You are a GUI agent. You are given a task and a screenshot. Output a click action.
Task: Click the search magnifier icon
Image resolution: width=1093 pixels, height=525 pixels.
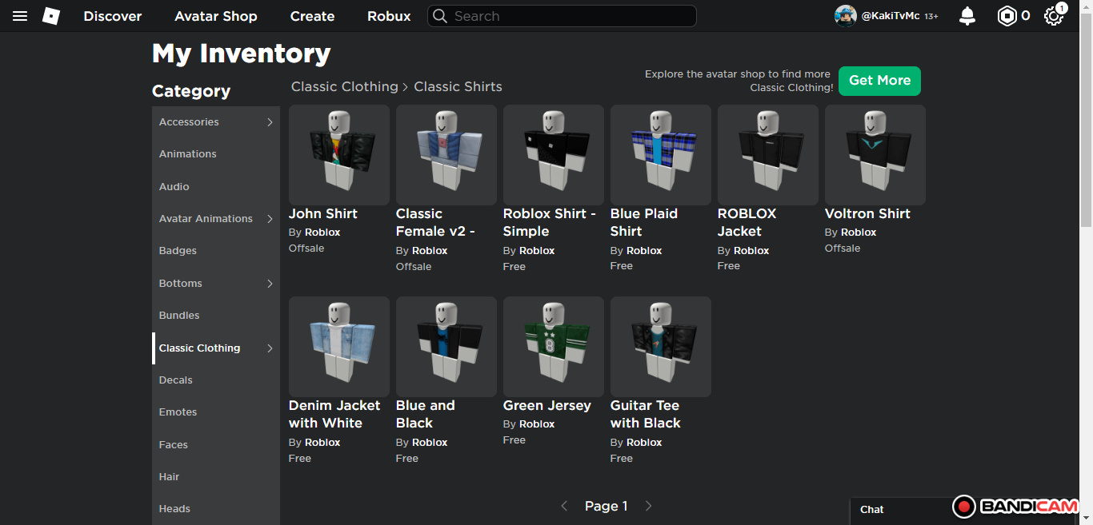[439, 16]
